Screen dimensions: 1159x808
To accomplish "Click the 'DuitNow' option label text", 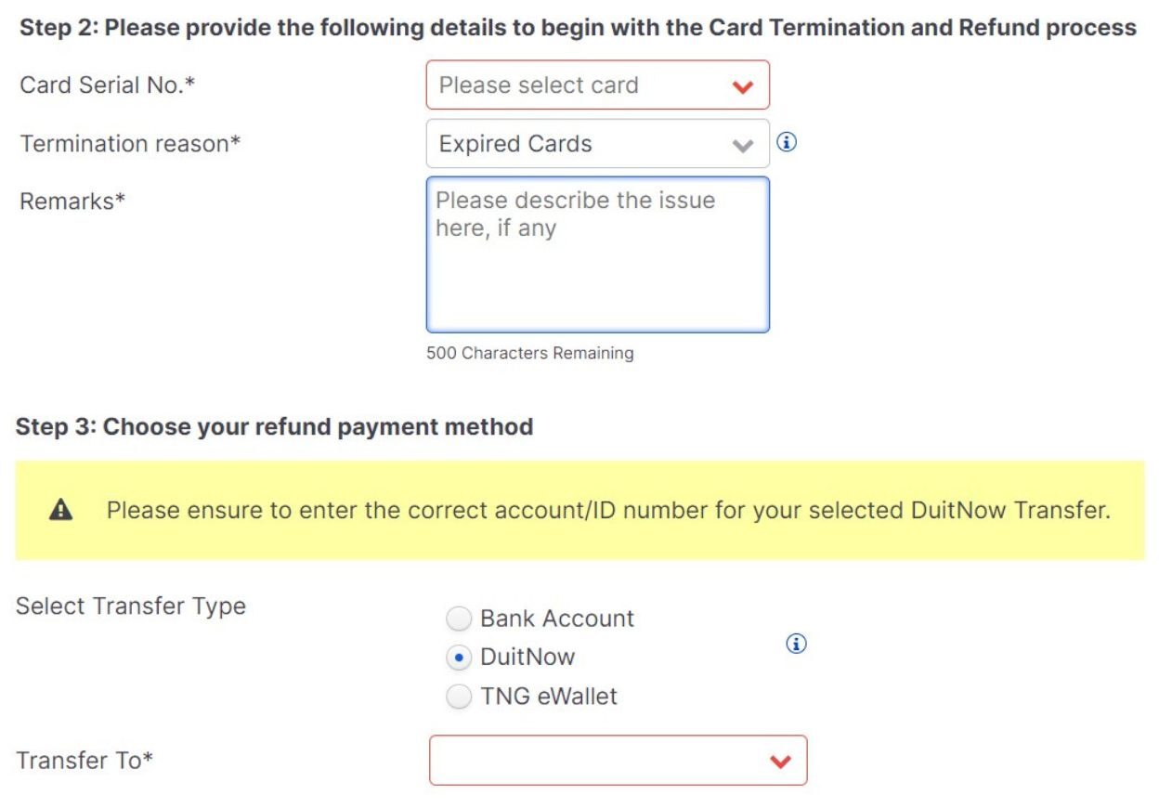I will (x=527, y=658).
